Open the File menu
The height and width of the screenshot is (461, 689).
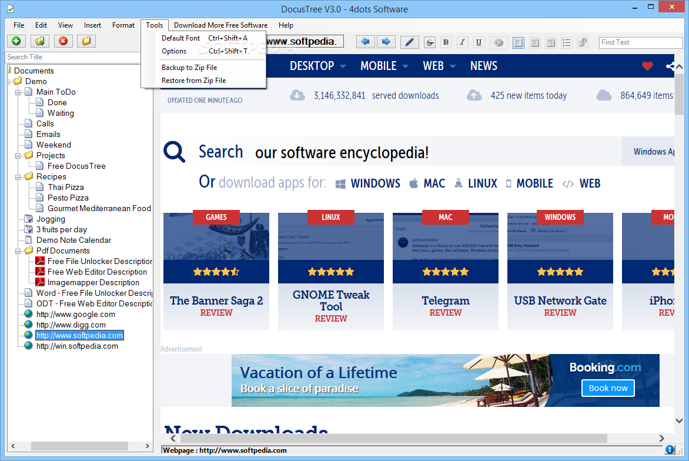[18, 25]
